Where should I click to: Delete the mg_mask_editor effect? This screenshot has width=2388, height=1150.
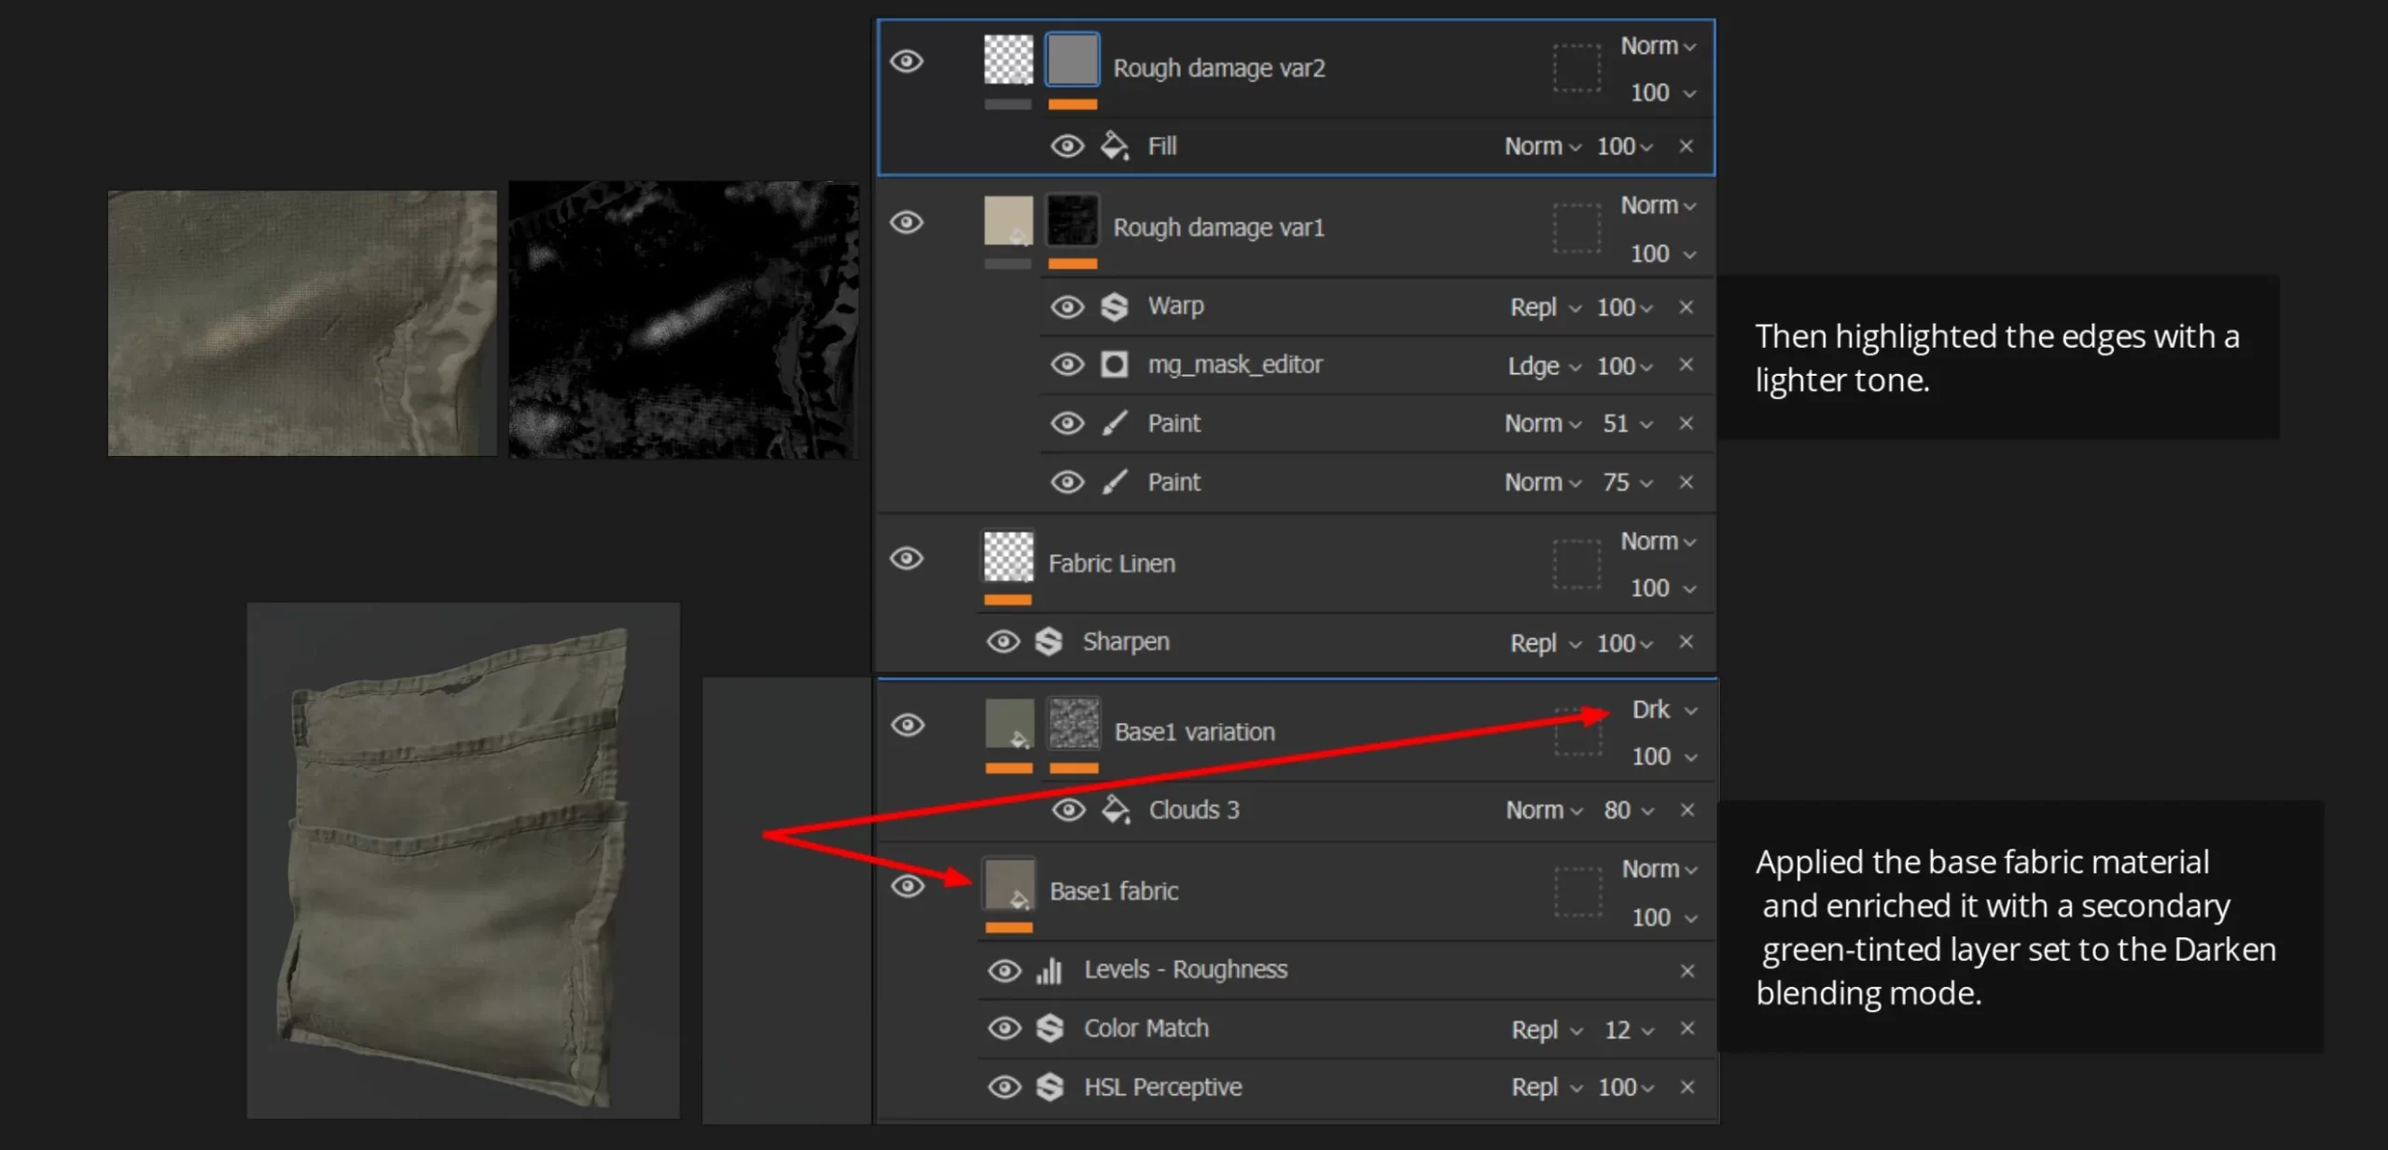(1687, 365)
